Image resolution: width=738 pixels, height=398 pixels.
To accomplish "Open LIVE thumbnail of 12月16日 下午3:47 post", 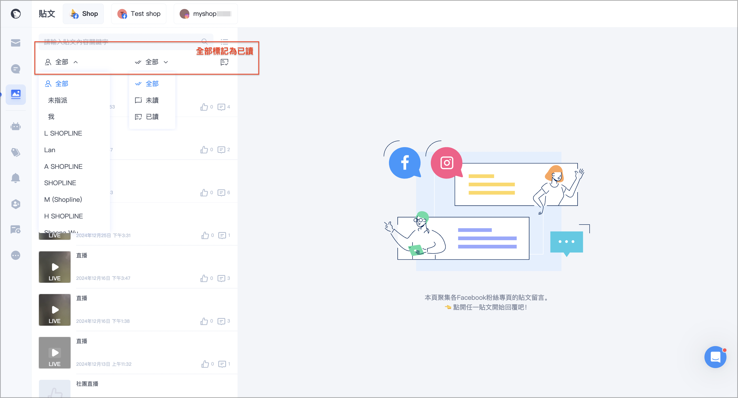I will click(54, 267).
